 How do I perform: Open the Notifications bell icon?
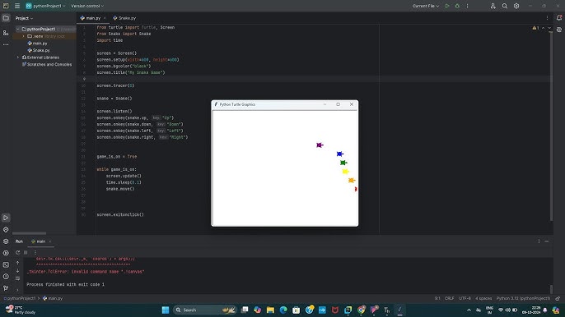pos(559,17)
